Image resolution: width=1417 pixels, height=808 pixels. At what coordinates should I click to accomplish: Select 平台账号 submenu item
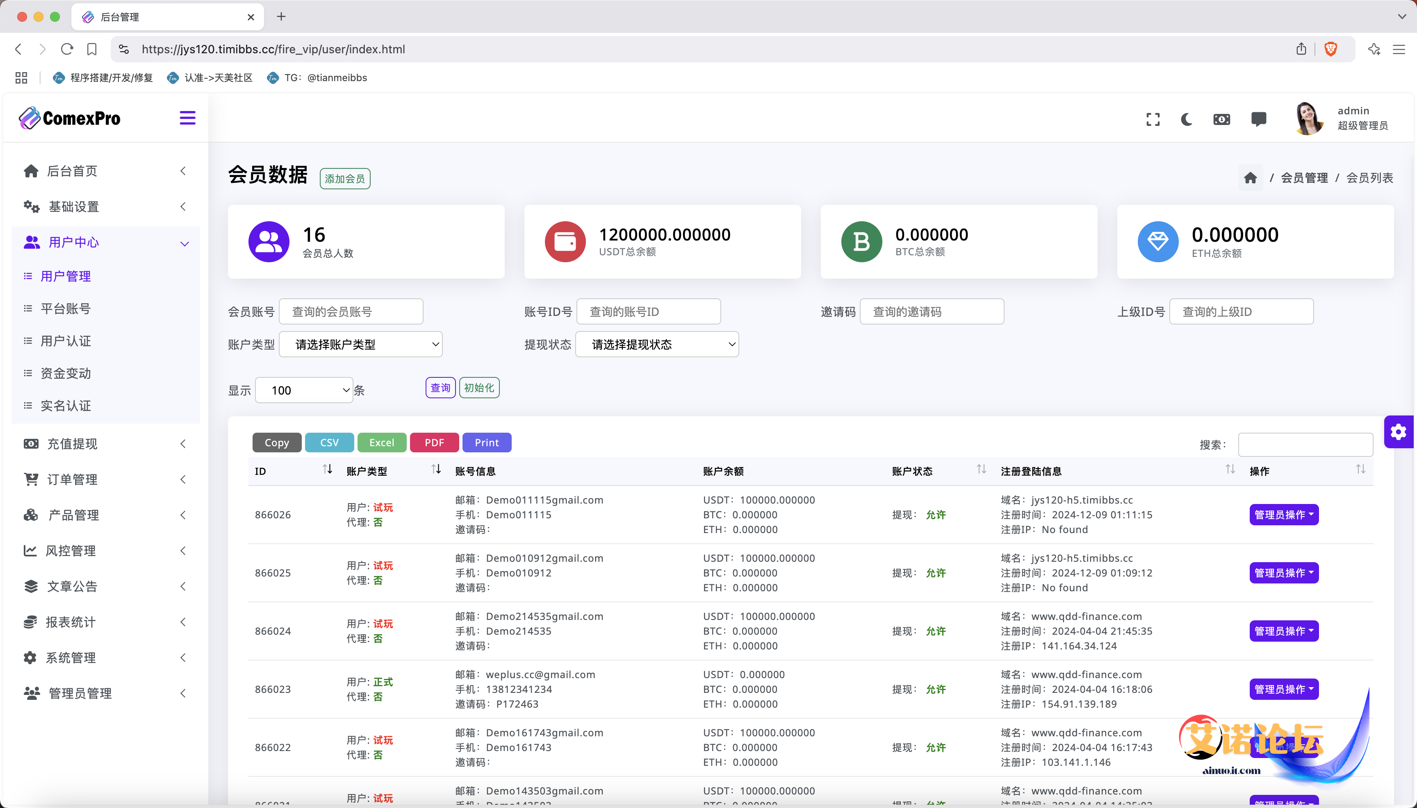point(66,309)
